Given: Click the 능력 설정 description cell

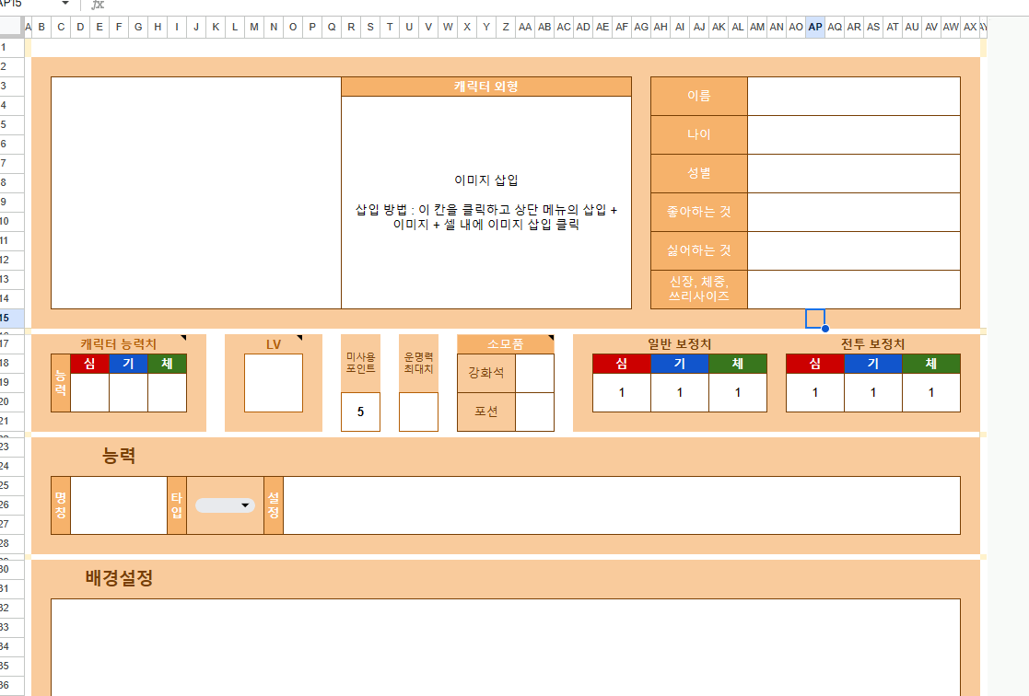Looking at the screenshot, I should pyautogui.click(x=621, y=505).
